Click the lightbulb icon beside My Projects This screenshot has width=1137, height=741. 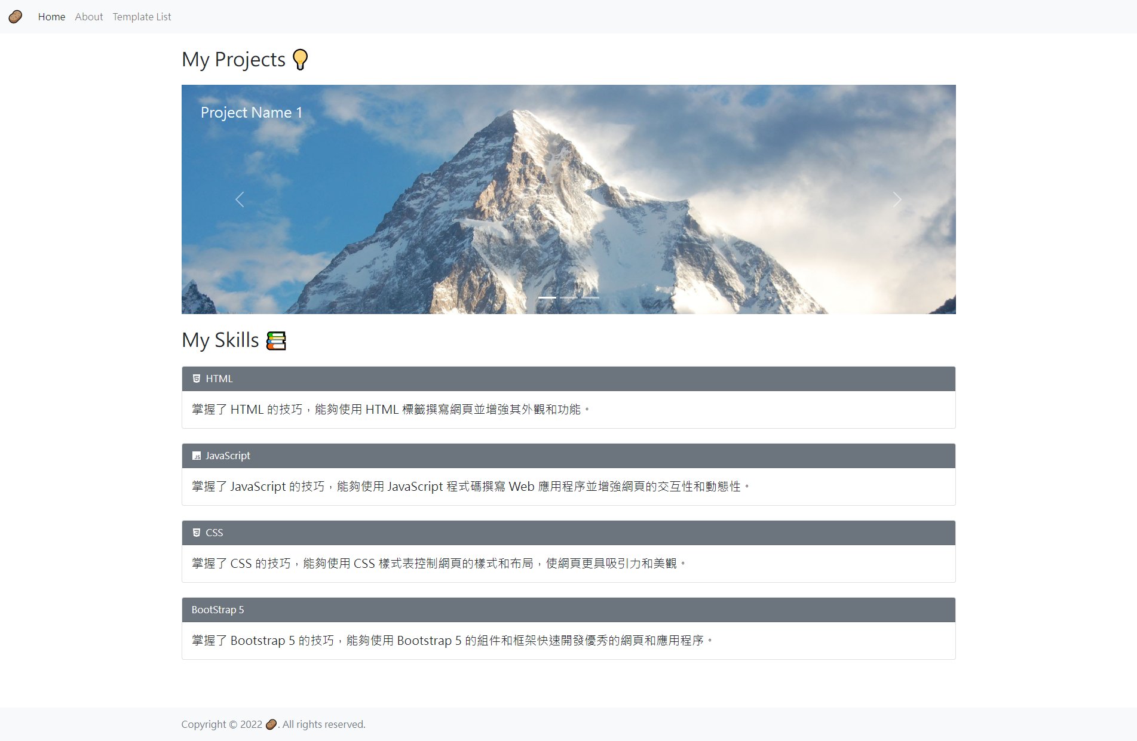click(300, 60)
